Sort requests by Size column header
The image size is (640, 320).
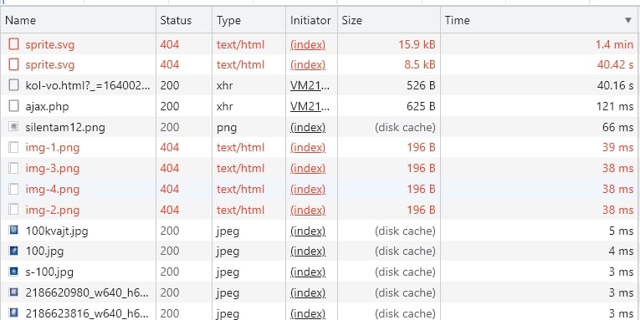tap(352, 20)
